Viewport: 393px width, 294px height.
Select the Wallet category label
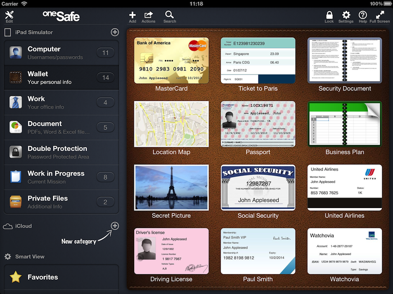(x=38, y=74)
